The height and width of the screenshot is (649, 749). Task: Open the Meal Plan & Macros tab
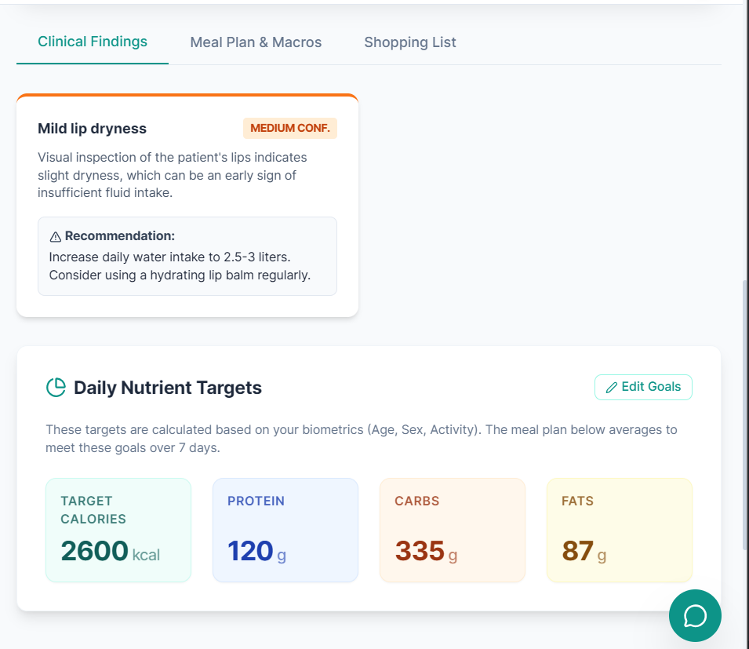pyautogui.click(x=256, y=42)
